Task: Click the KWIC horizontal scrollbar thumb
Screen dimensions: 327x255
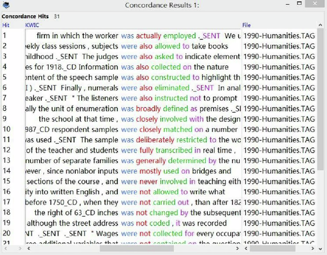Action: [137, 248]
